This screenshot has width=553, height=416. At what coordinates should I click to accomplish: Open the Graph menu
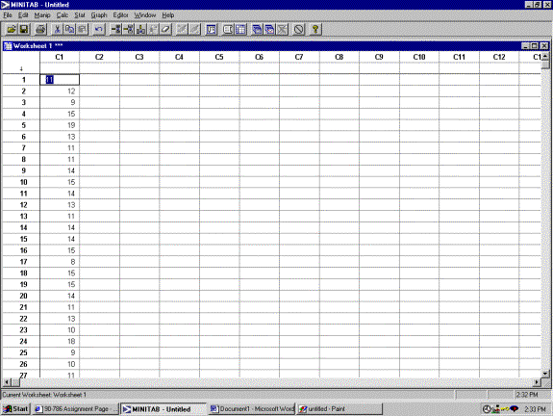(99, 15)
